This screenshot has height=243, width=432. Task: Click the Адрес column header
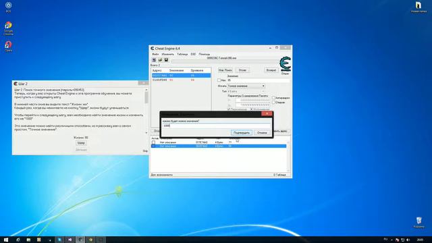click(x=157, y=70)
